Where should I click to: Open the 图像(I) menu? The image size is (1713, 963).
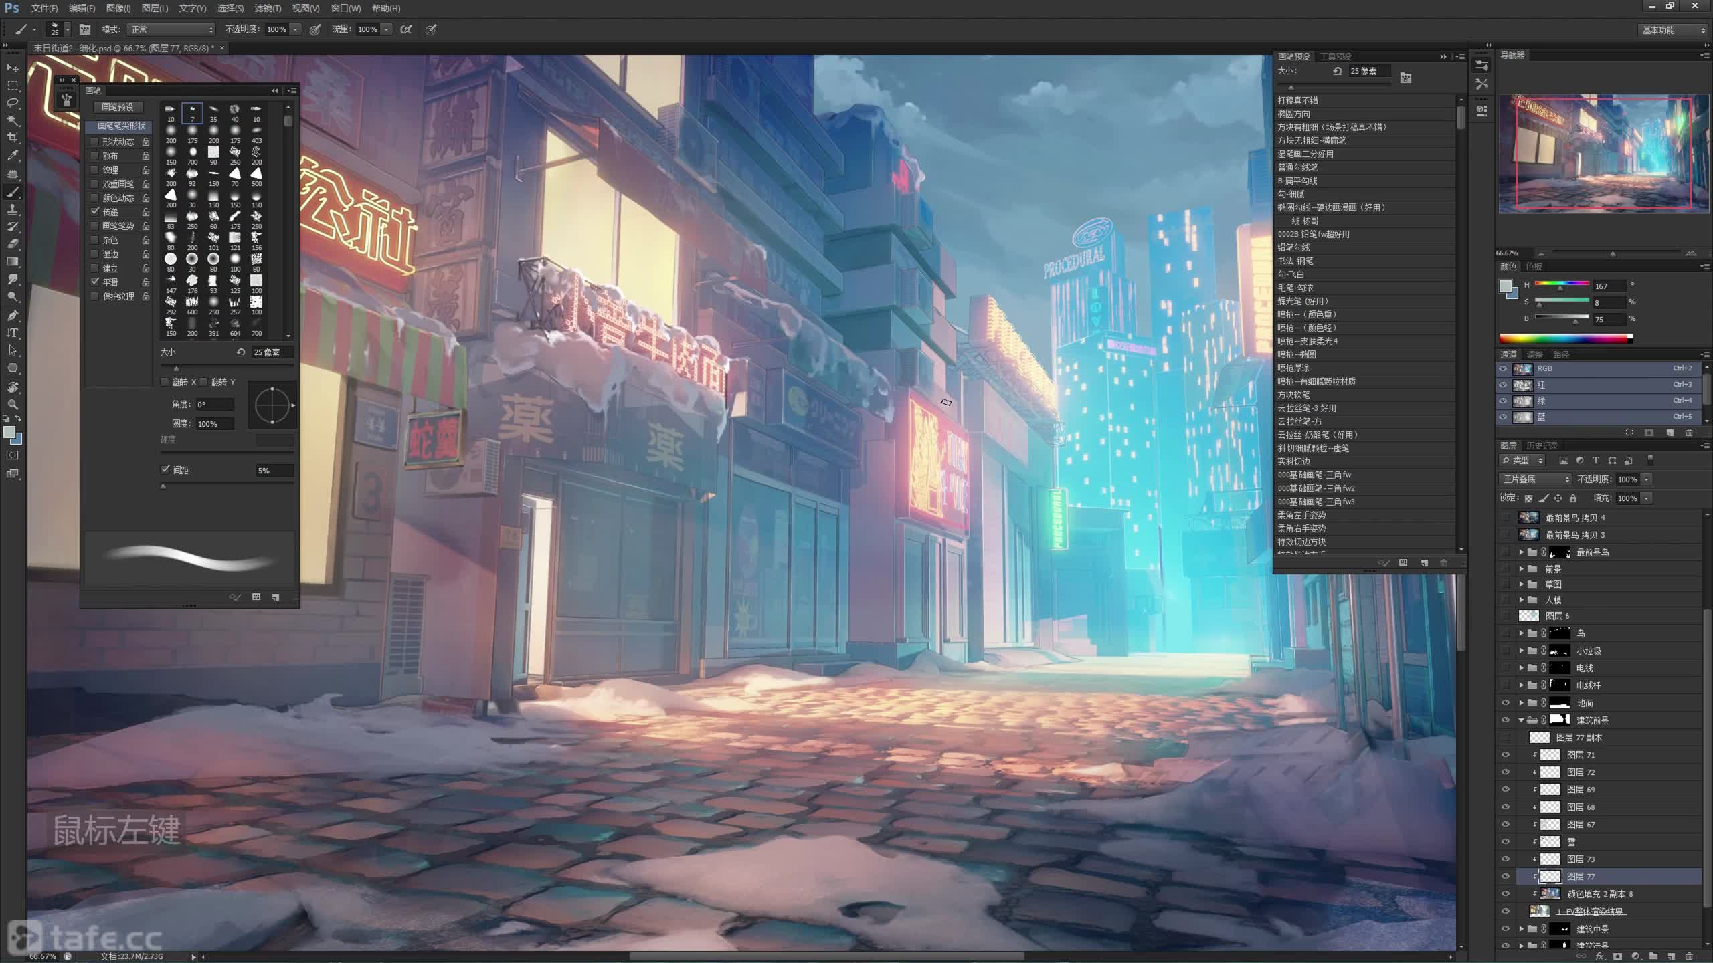[x=118, y=8]
